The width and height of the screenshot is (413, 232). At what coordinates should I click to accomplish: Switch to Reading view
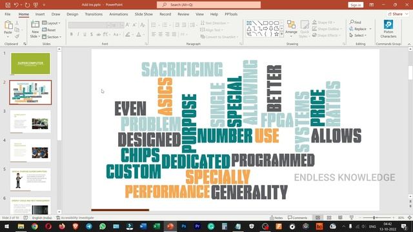coord(340,218)
